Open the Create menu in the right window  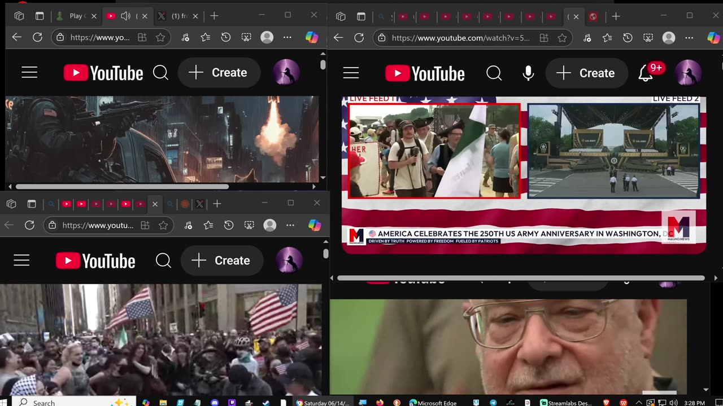[586, 73]
